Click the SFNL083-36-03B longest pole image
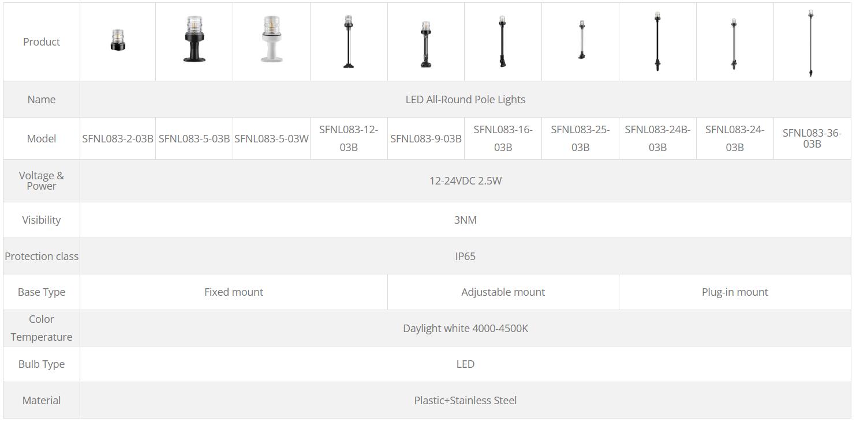The image size is (856, 422). click(x=811, y=44)
